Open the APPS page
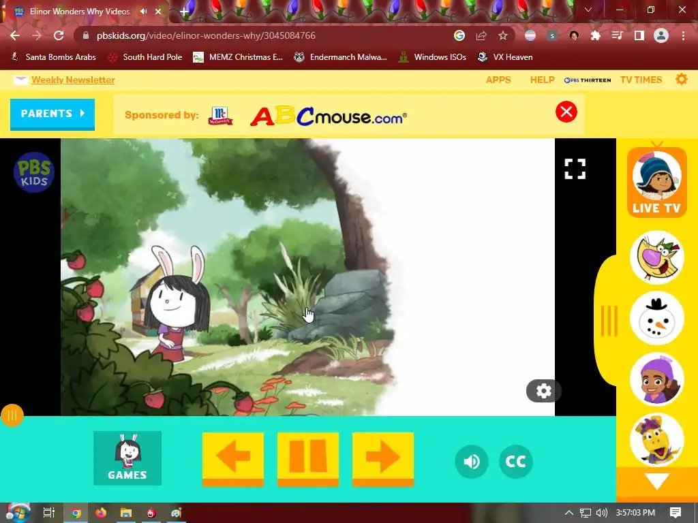Screen dimensions: 698x523 pyautogui.click(x=498, y=80)
